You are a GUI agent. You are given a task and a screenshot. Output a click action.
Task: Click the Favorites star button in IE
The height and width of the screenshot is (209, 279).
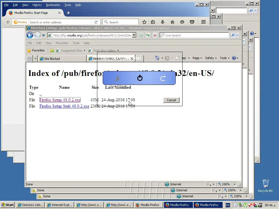coord(36,50)
